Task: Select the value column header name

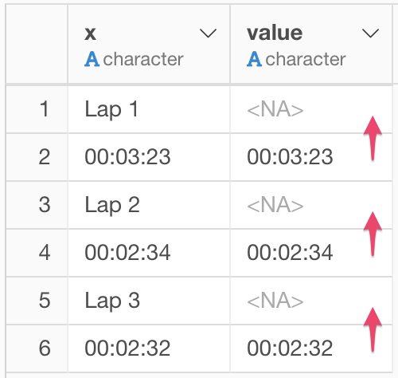Action: pyautogui.click(x=275, y=33)
